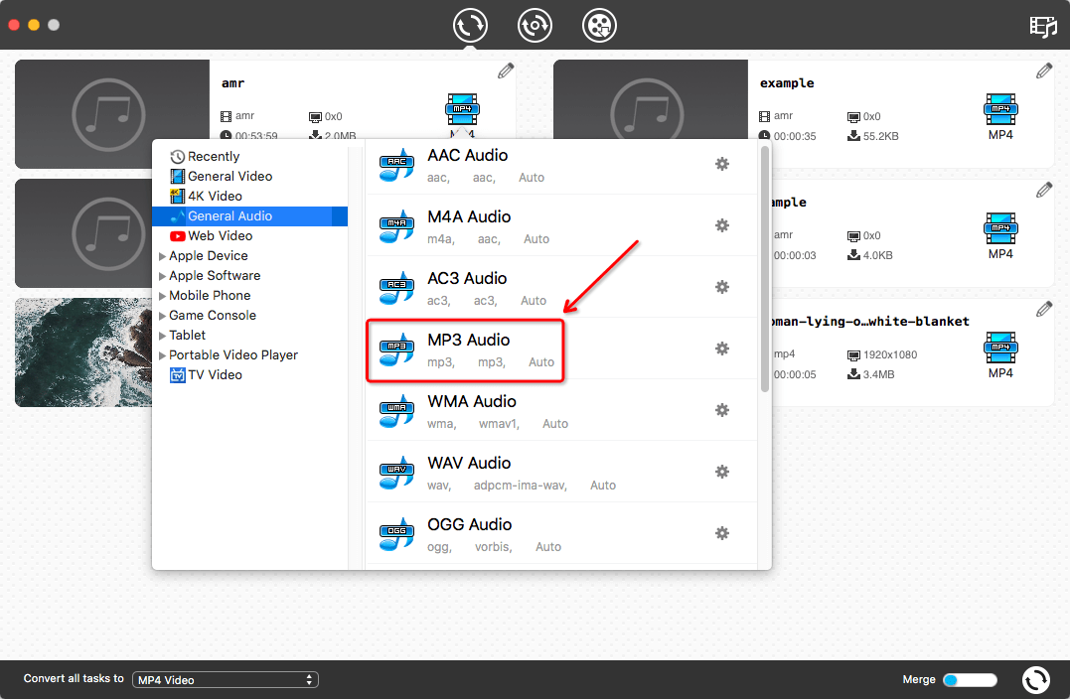Click the media editor icon at top right

1043,27
